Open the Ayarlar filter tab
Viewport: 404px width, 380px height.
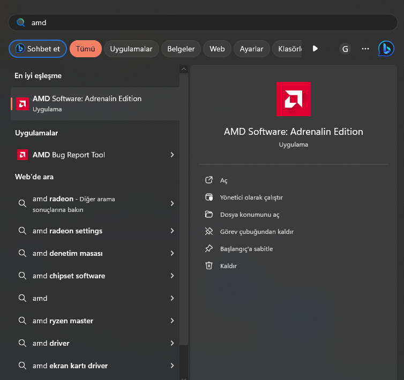tap(251, 49)
